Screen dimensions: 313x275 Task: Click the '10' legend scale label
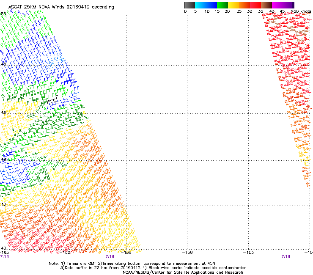pyautogui.click(x=207, y=11)
